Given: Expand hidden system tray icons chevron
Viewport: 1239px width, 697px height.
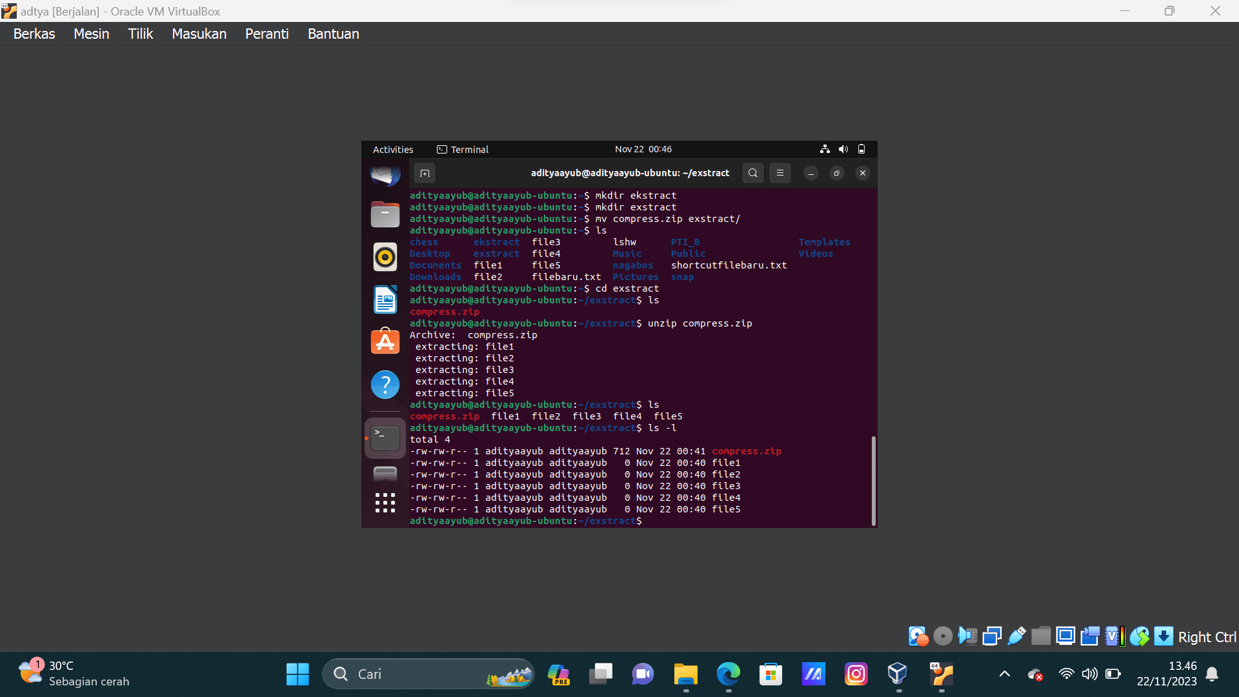Looking at the screenshot, I should click(x=1004, y=674).
